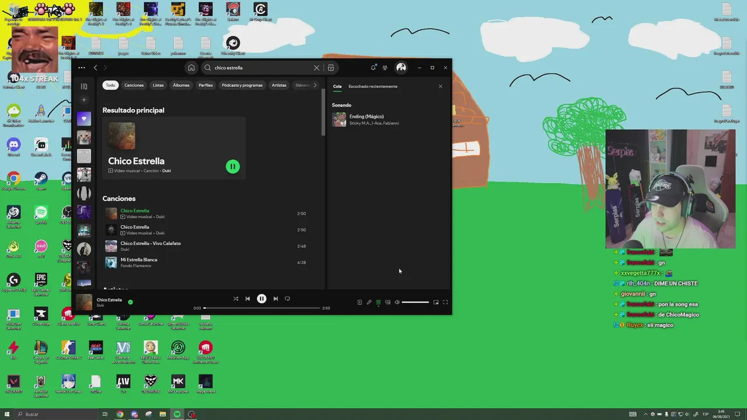Pause playback in the player bar

coord(261,299)
